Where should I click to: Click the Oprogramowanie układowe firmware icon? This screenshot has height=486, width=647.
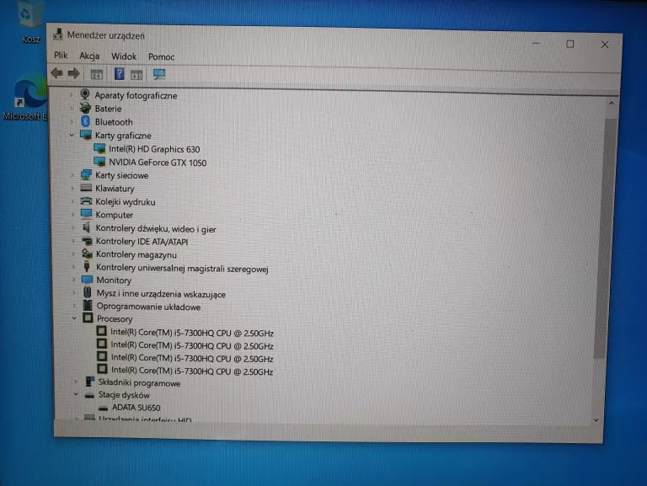(88, 305)
